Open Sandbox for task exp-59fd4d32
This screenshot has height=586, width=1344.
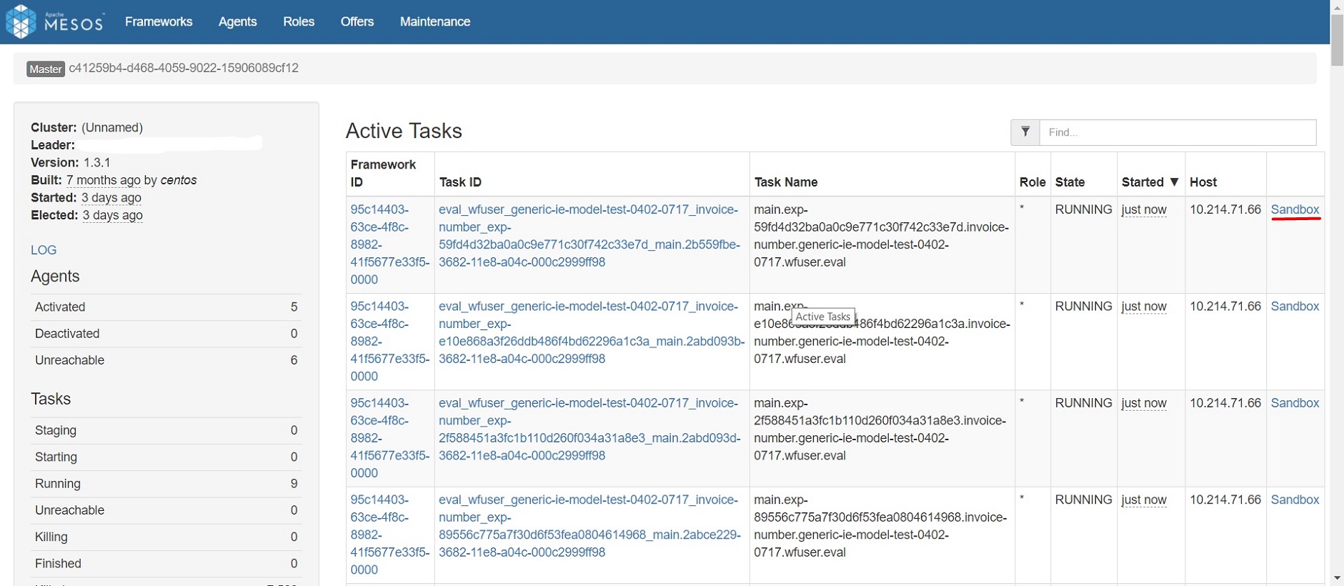pos(1295,209)
